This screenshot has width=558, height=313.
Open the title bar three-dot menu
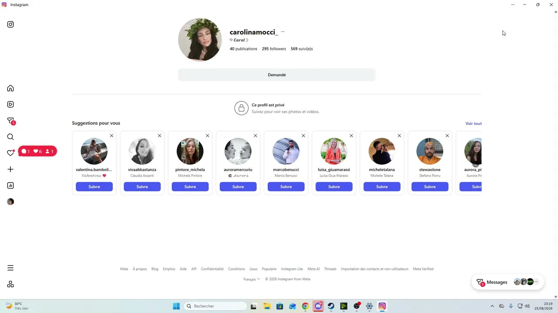pos(513,5)
